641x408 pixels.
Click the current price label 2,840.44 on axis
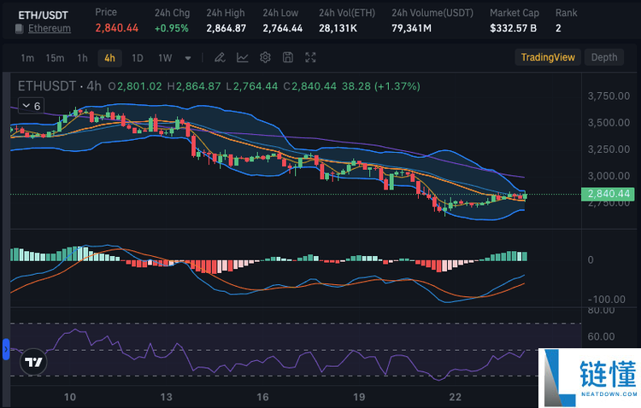tap(609, 194)
